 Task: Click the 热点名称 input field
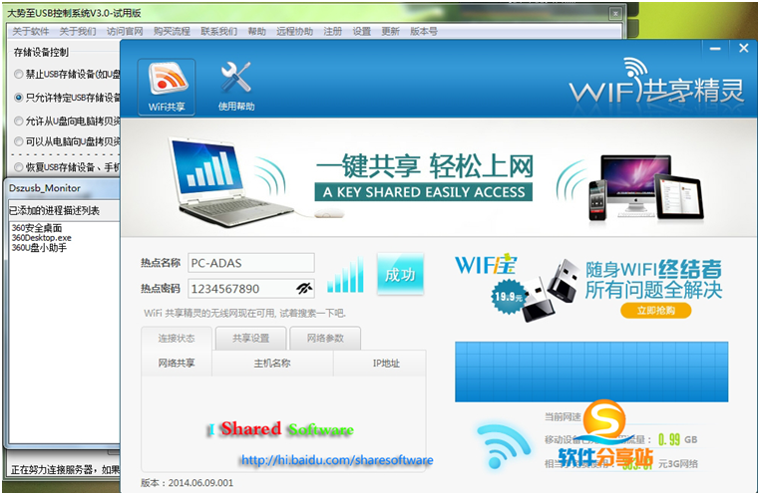click(x=250, y=263)
